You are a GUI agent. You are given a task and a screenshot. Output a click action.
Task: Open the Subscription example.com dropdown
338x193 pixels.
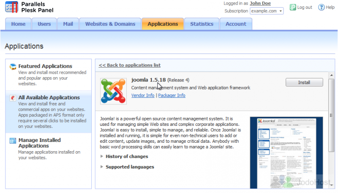pos(267,11)
